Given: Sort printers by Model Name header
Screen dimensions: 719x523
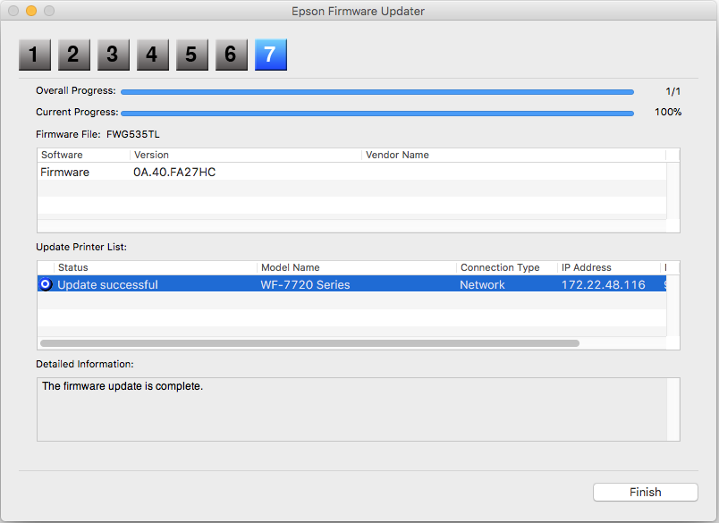Looking at the screenshot, I should 357,267.
